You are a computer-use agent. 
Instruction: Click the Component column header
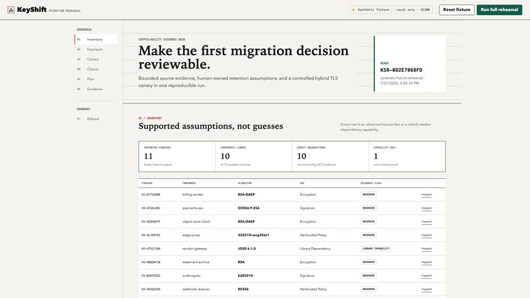pos(189,183)
